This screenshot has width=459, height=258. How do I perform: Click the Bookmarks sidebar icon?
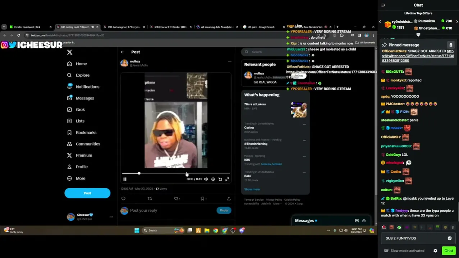69,133
